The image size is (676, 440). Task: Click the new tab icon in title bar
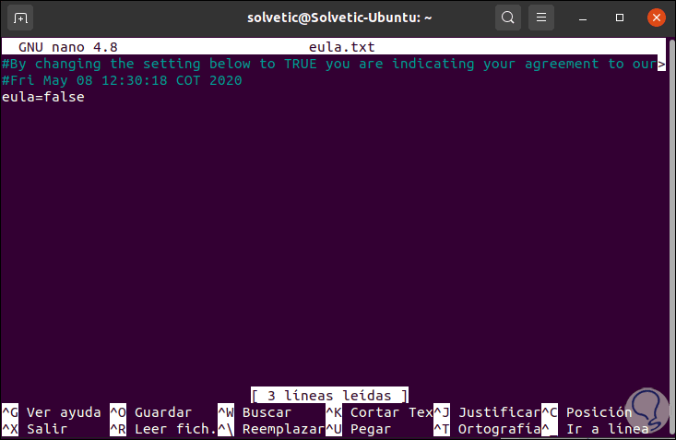[x=22, y=17]
